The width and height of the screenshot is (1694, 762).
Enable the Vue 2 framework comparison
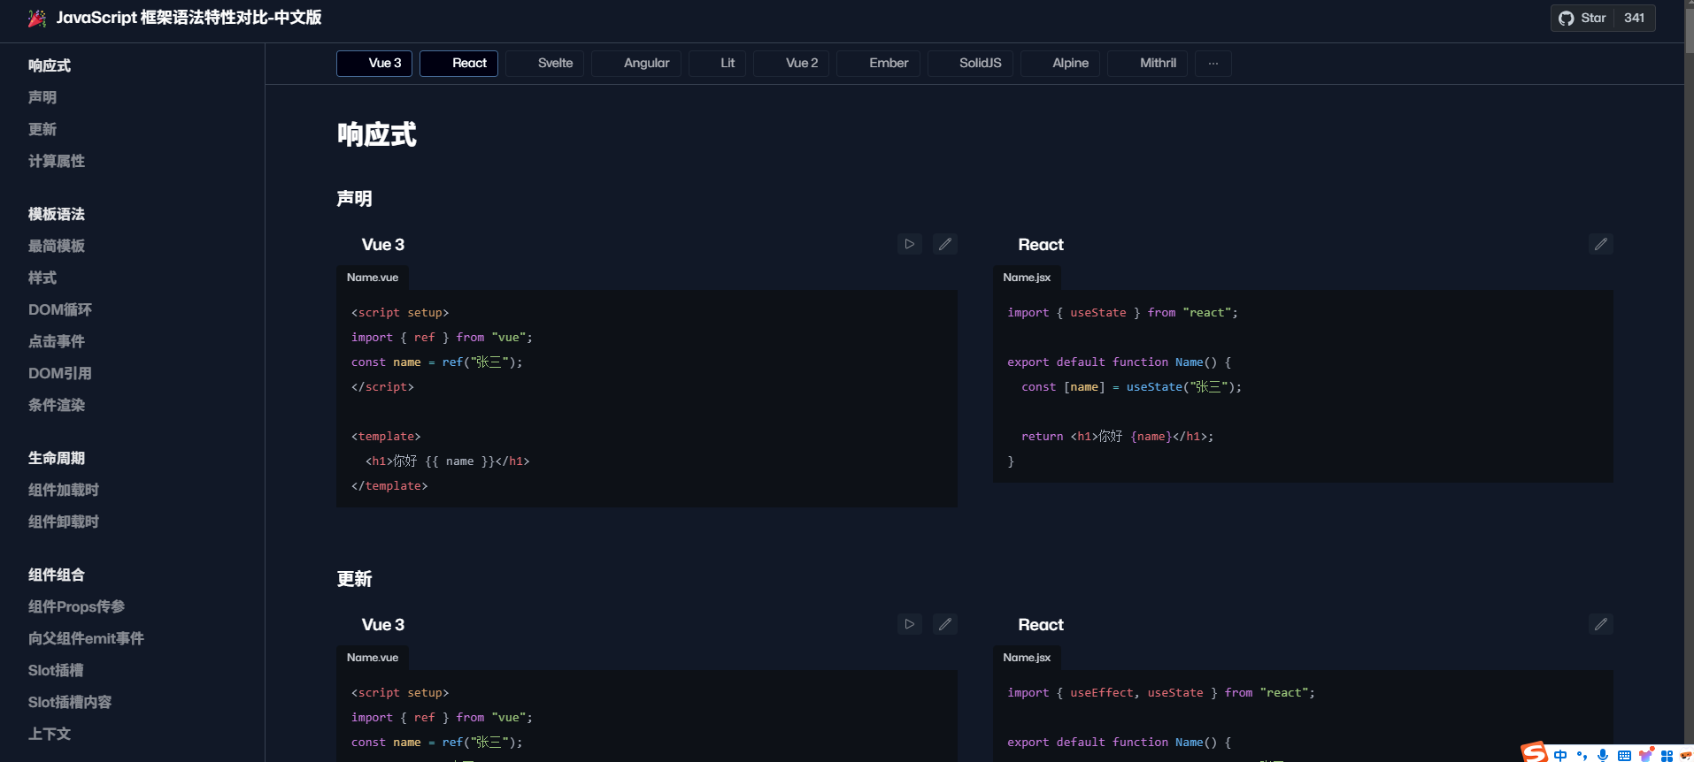click(x=791, y=64)
